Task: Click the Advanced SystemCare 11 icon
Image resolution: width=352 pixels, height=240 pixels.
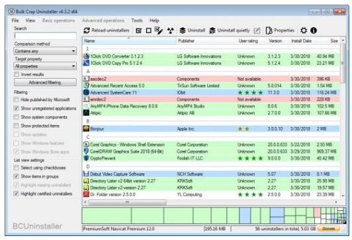Action: click(x=86, y=93)
